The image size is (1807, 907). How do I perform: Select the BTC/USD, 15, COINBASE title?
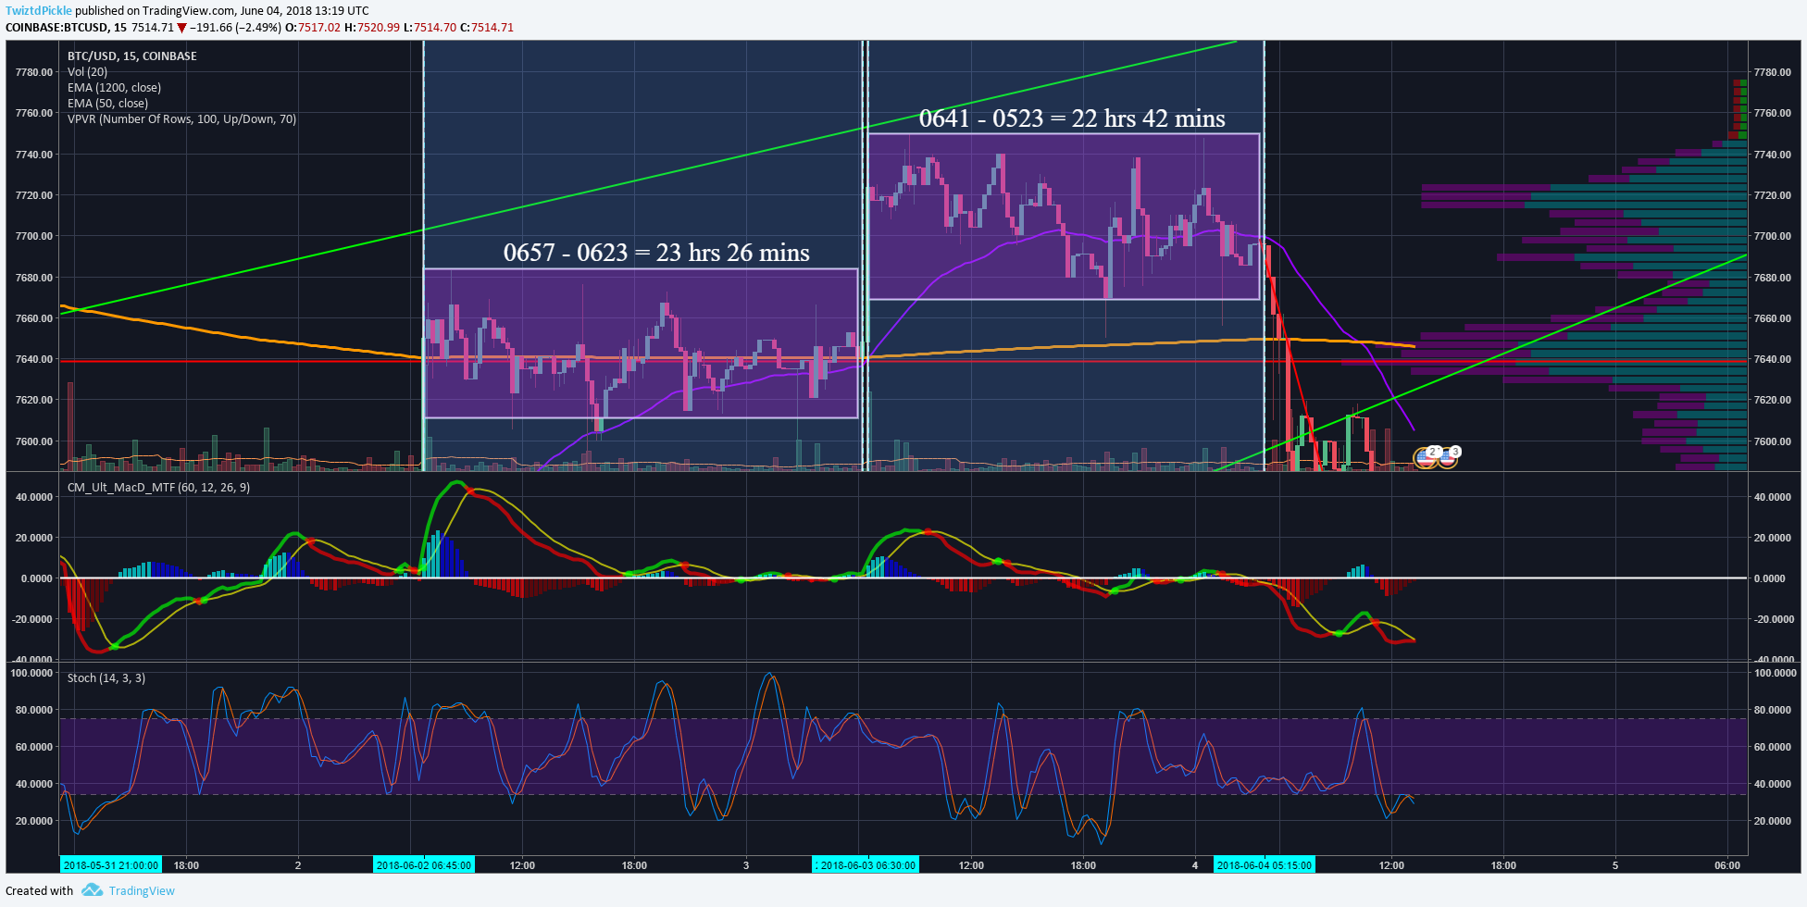[x=131, y=56]
